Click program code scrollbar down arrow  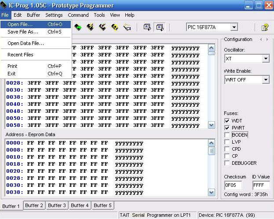[212, 125]
